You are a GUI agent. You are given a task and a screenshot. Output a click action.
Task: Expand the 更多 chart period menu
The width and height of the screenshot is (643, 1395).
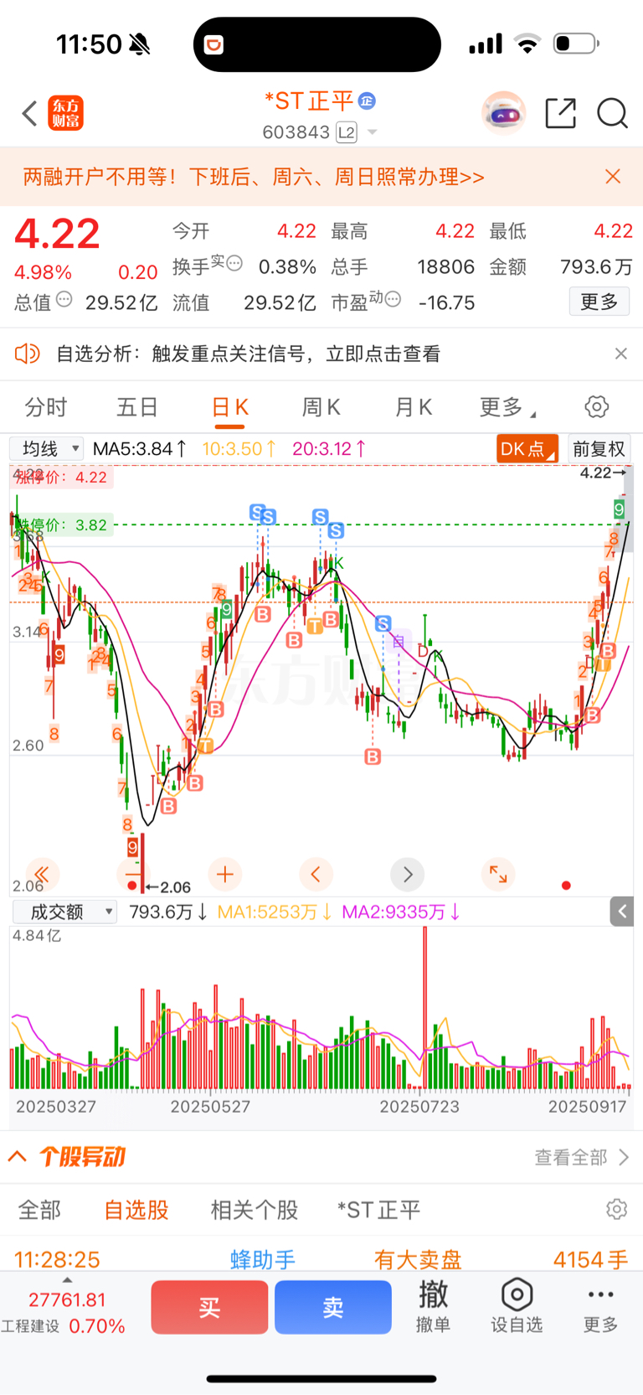(x=507, y=407)
